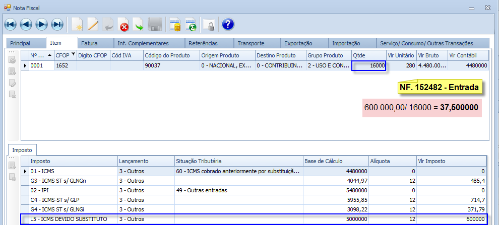Image resolution: width=499 pixels, height=225 pixels.
Task: Click the Qtde cell showing 16000
Action: pyautogui.click(x=369, y=66)
